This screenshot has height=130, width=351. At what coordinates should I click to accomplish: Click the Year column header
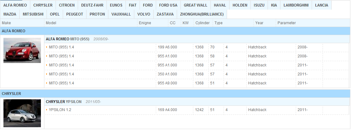coord(259,23)
